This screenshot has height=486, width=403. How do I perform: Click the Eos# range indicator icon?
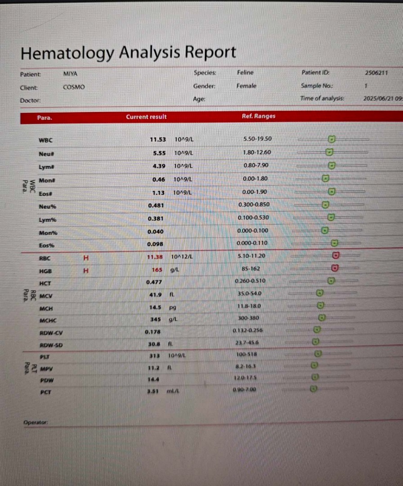331,192
